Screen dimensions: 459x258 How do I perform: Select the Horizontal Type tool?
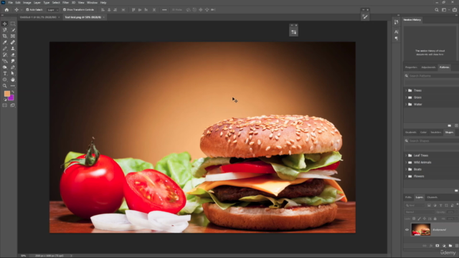click(5, 73)
